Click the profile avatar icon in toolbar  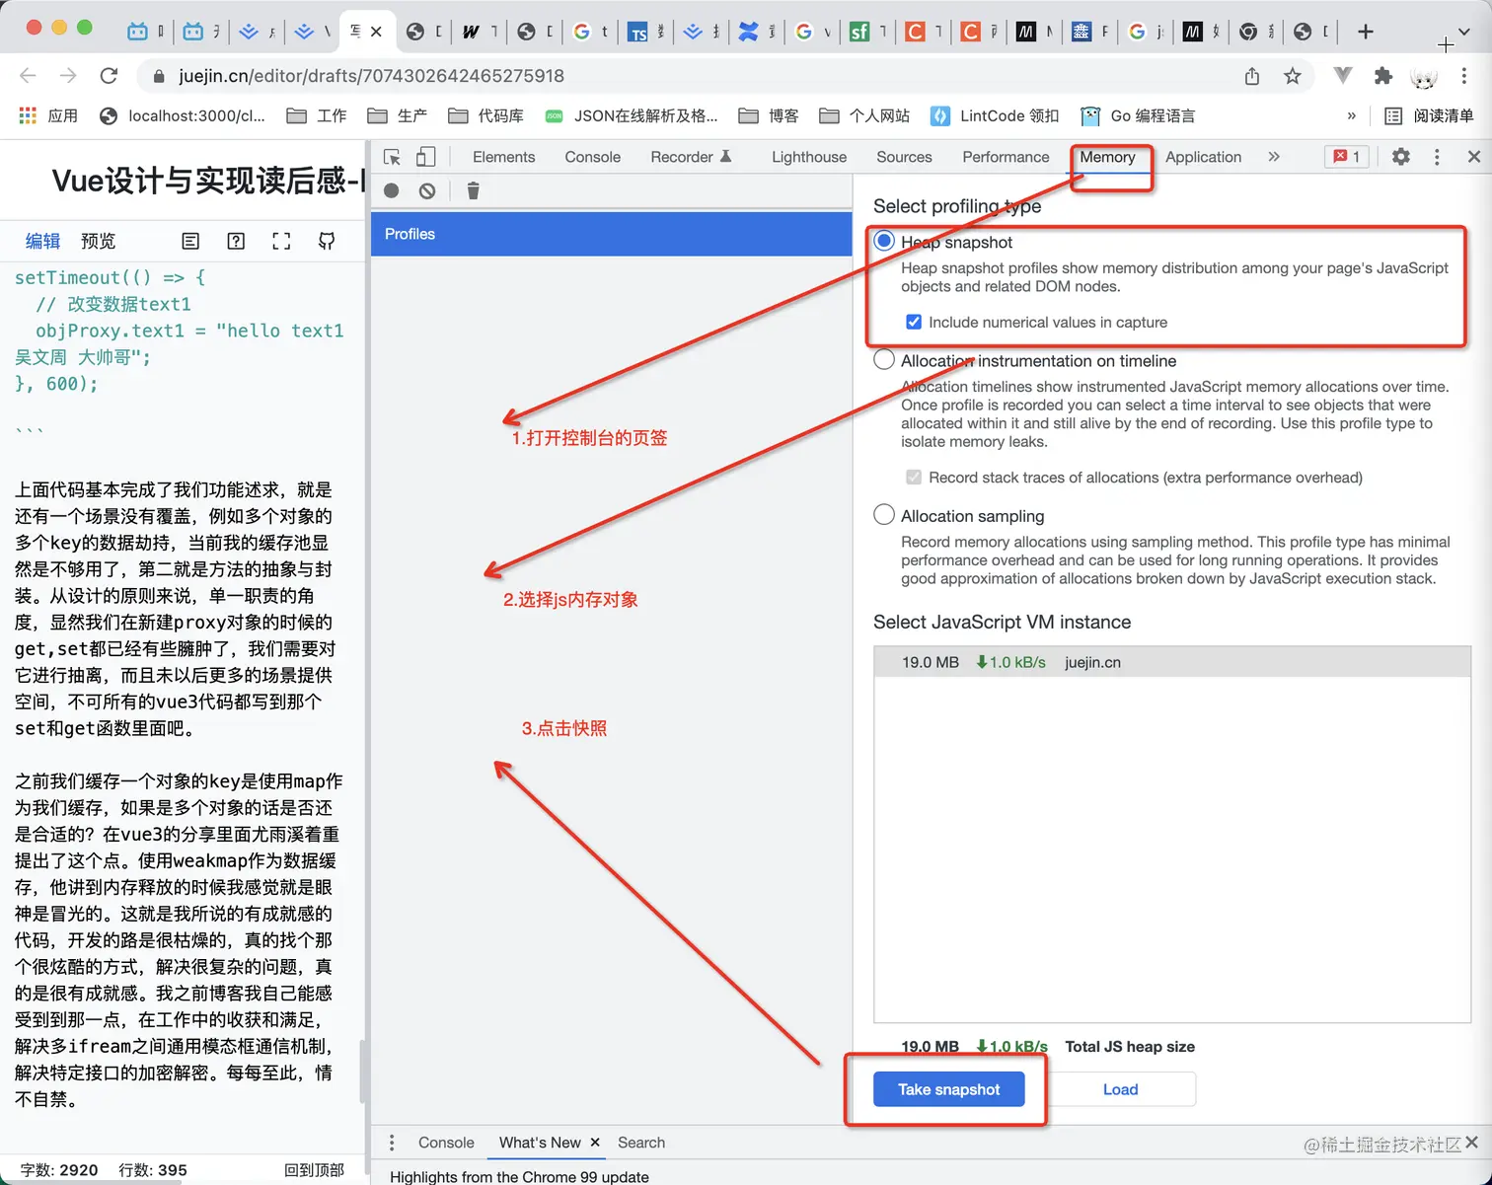coord(1423,77)
